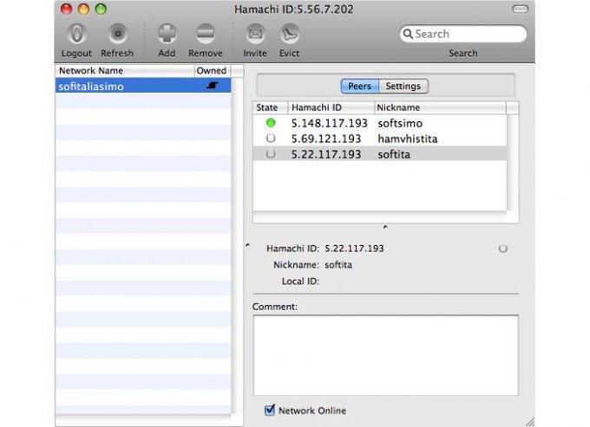Sort peers by State column header
Screen dimensions: 590x427
point(270,107)
